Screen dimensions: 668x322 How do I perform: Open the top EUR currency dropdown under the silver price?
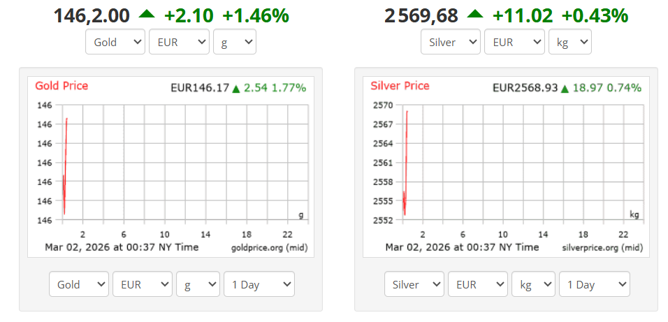[x=514, y=42]
